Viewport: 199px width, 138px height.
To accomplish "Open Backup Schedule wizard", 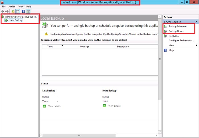I will [x=179, y=27].
